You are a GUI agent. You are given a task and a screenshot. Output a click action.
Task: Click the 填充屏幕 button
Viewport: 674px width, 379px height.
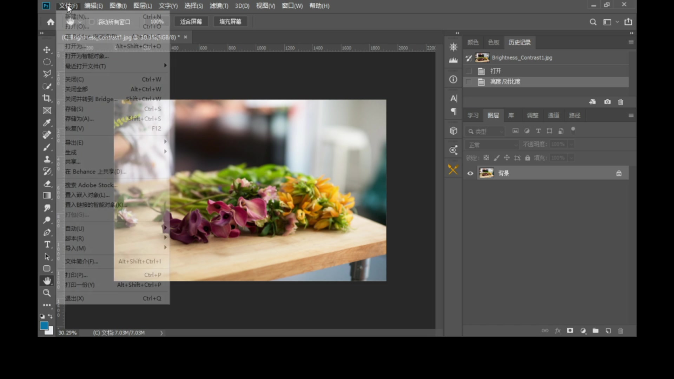pos(230,22)
